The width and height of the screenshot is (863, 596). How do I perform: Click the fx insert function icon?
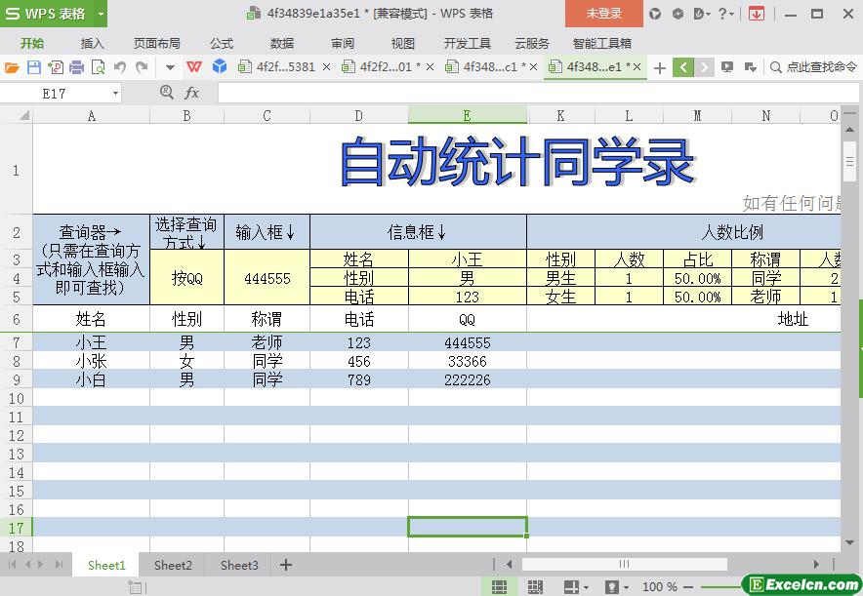192,93
